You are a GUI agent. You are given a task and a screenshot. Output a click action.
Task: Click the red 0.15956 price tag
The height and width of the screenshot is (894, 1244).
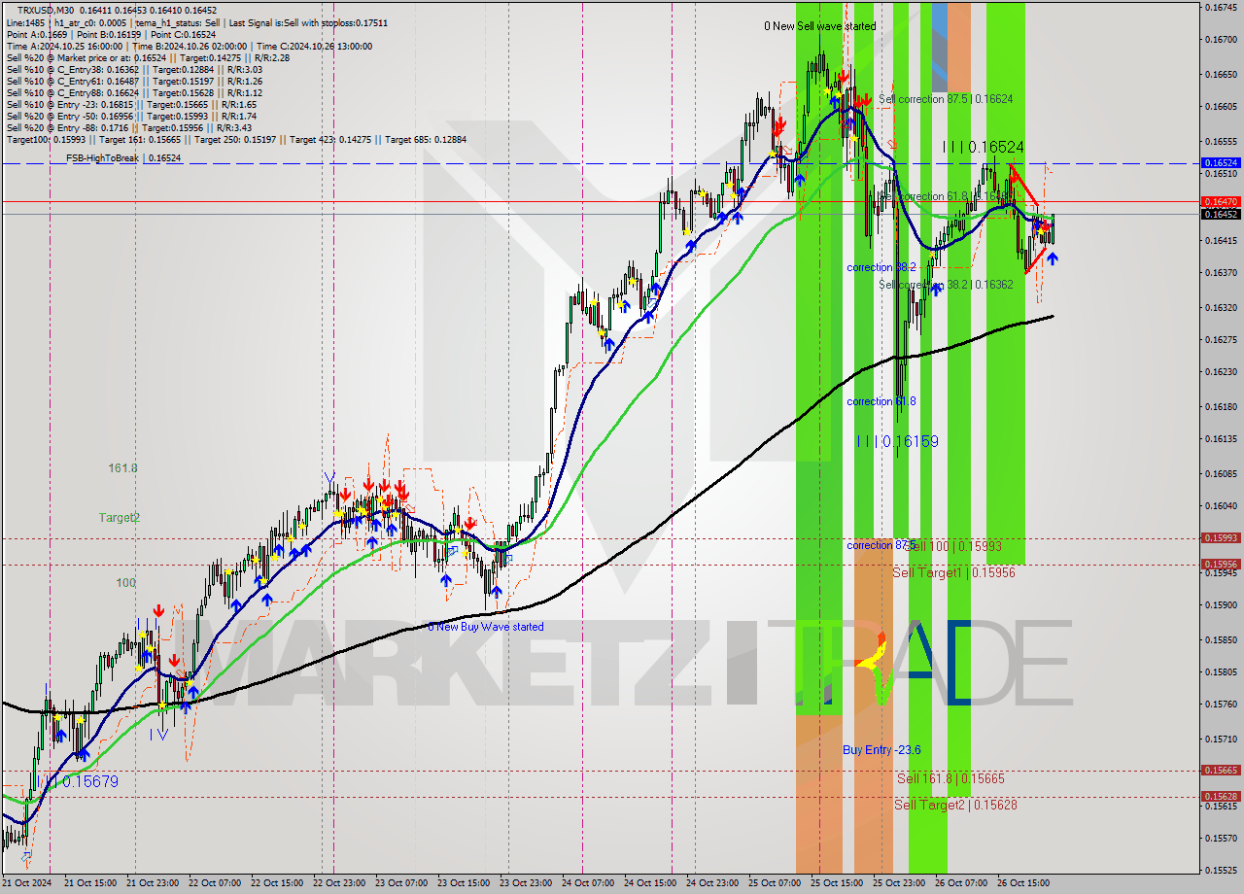[1221, 564]
